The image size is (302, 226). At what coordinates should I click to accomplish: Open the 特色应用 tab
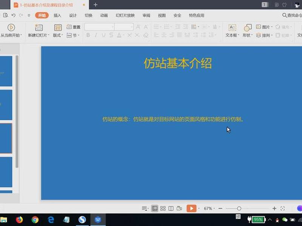point(196,15)
